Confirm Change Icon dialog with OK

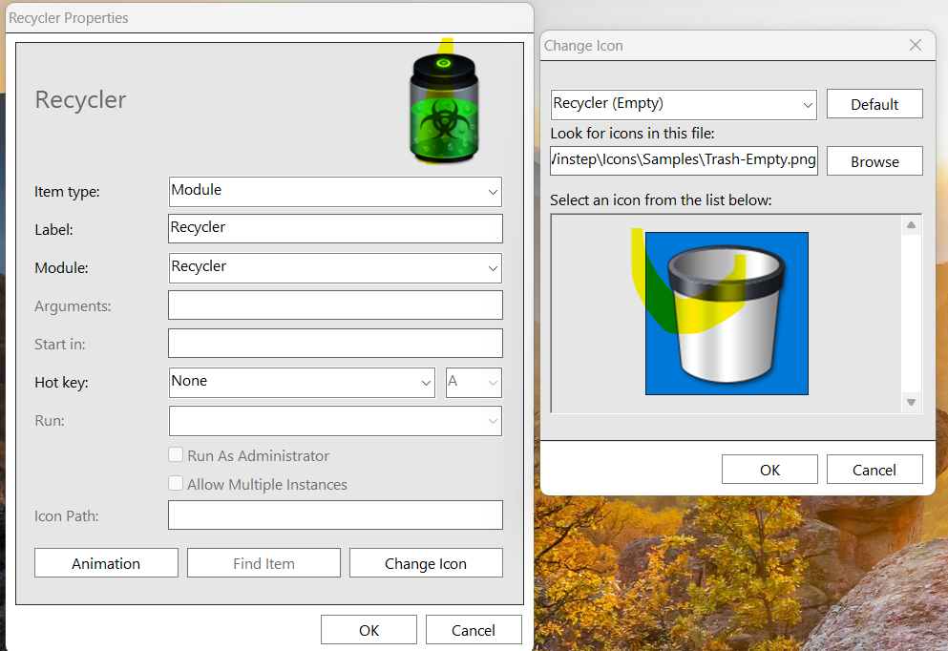coord(769,470)
